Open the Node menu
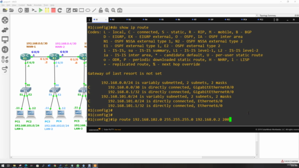This screenshot has width=299, height=168. pyautogui.click(x=29, y=5)
